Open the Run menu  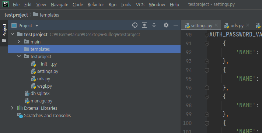112,5
